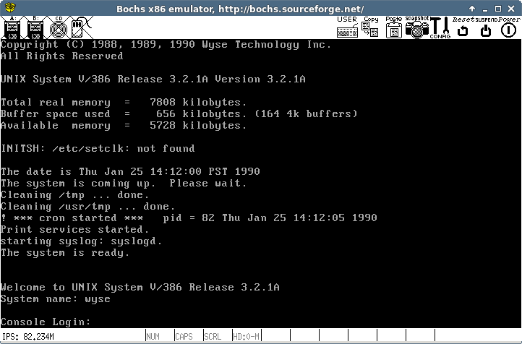Toggle the CD-ROM drive icon

pos(59,27)
